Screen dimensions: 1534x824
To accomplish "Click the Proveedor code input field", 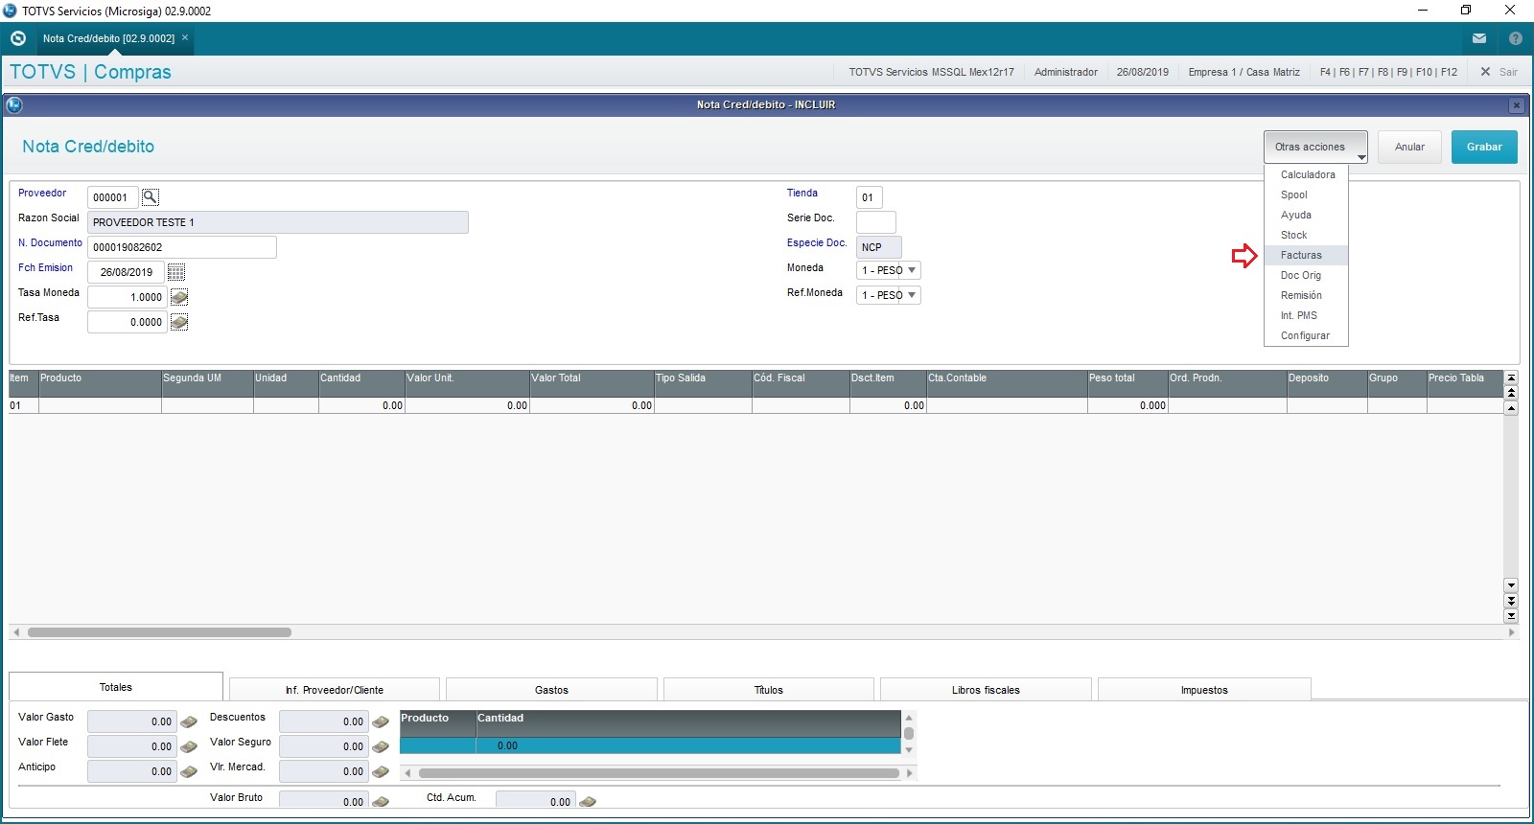I will [x=113, y=197].
